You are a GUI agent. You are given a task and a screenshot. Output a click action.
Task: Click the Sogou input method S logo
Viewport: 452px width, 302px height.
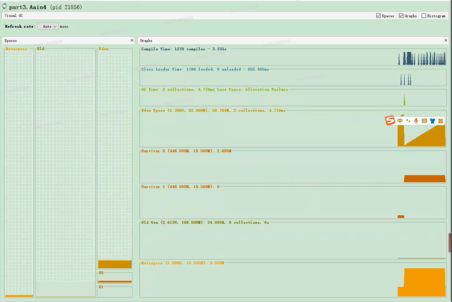[390, 120]
